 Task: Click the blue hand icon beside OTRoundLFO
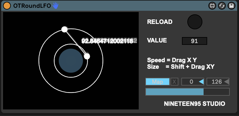(x=56, y=6)
